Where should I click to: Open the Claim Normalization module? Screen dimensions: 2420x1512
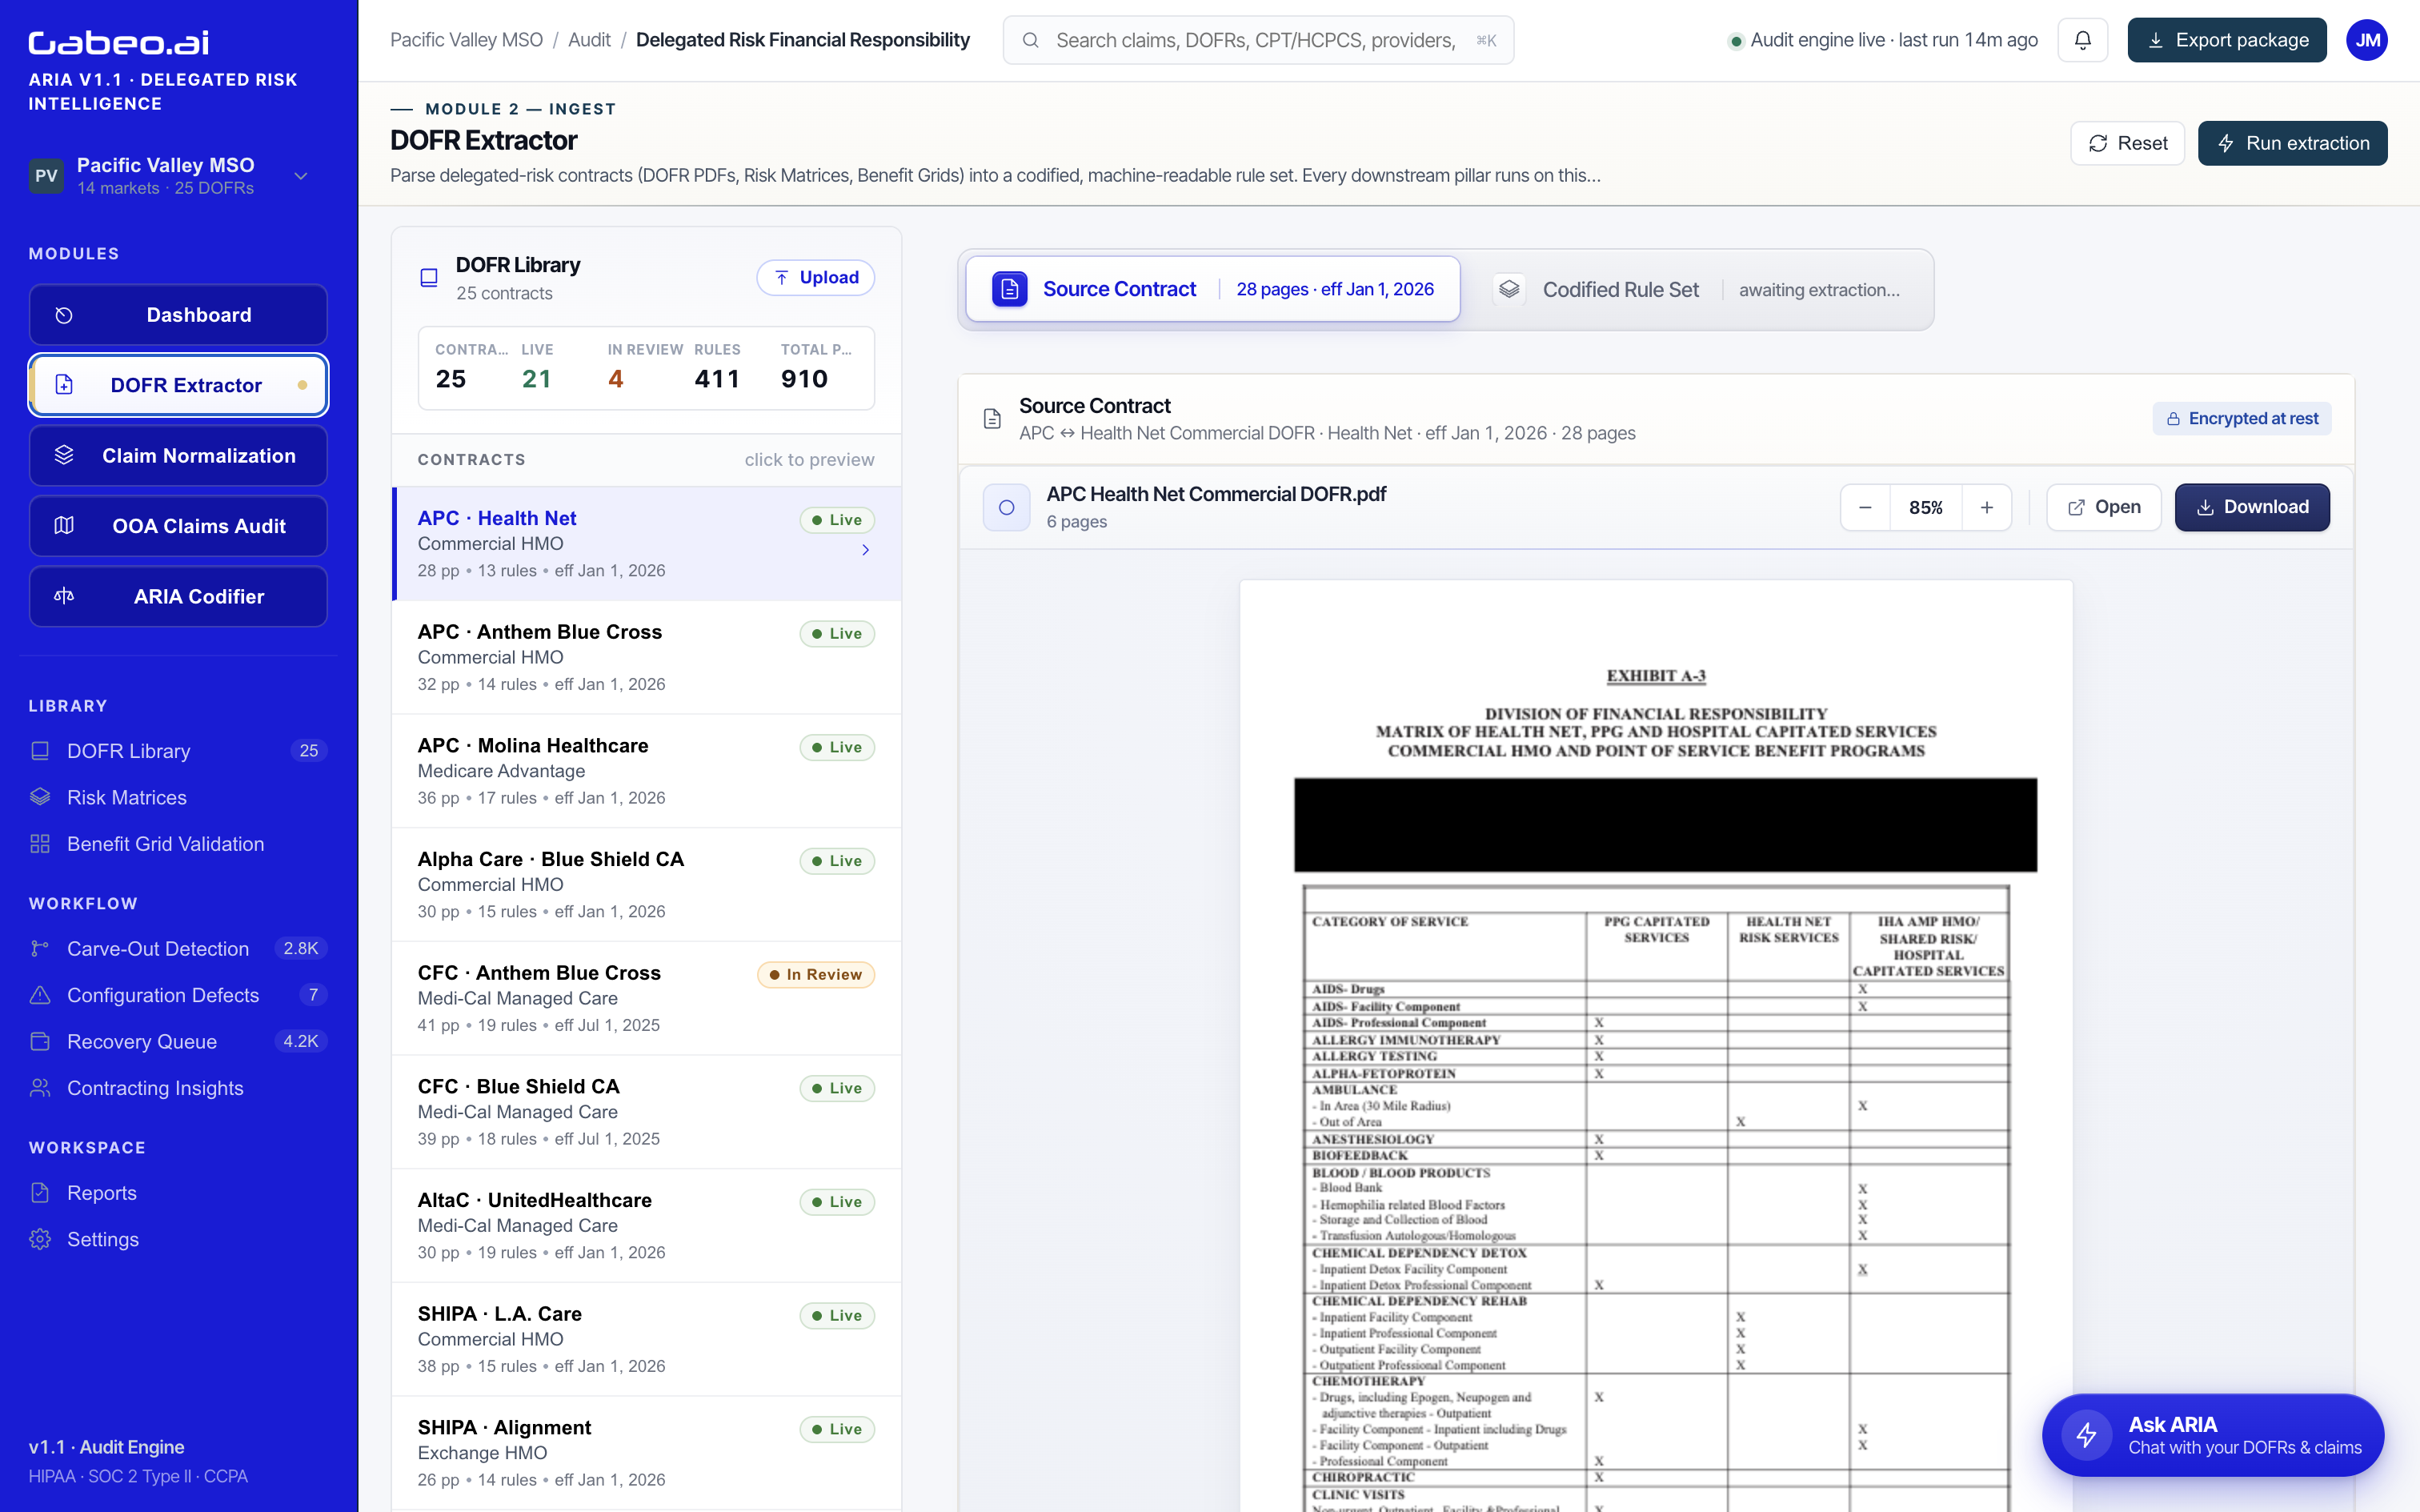(x=178, y=455)
